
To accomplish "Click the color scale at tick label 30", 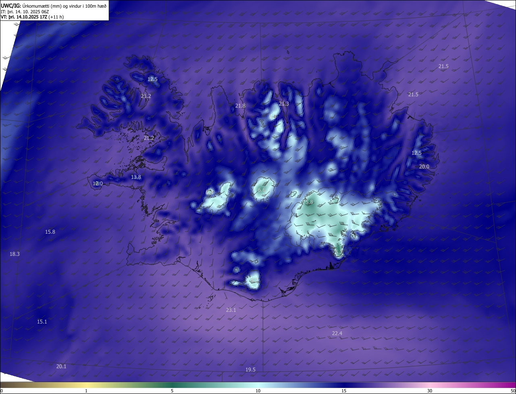I will (x=430, y=391).
